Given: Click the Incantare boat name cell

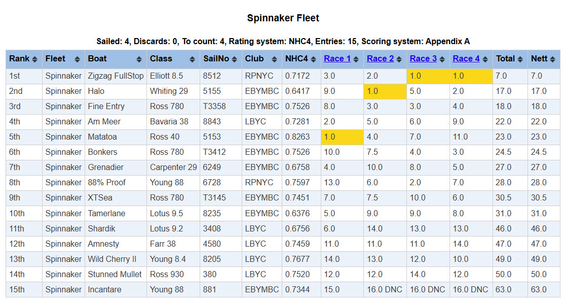Looking at the screenshot, I should pos(106,290).
